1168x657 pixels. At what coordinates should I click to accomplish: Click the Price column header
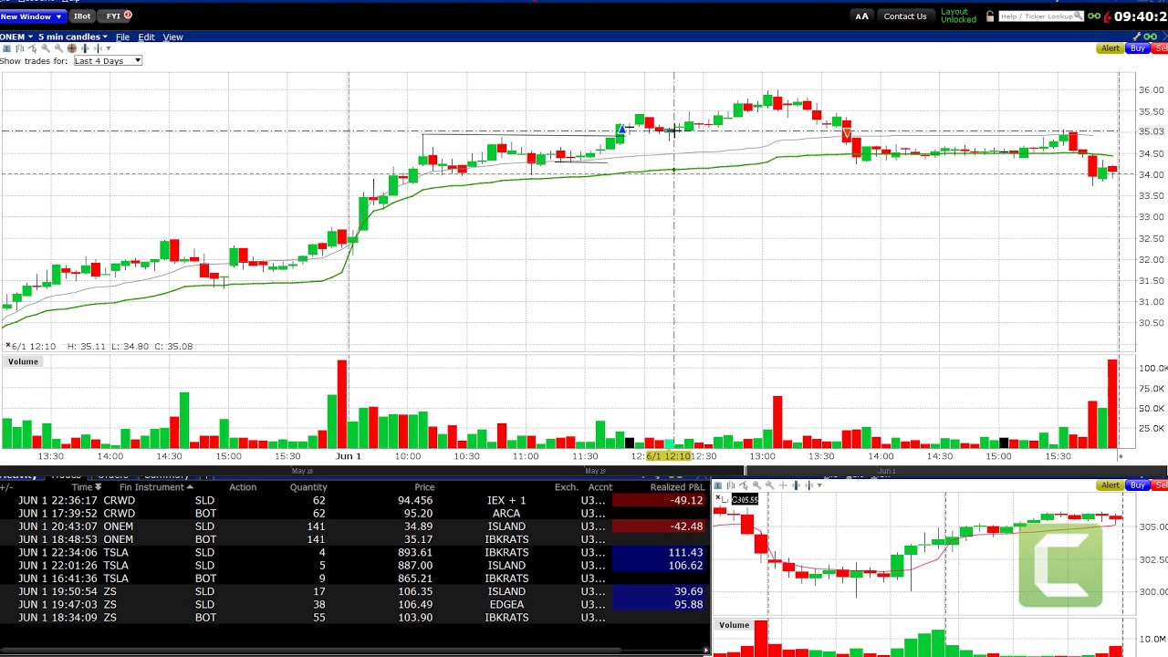(x=424, y=487)
